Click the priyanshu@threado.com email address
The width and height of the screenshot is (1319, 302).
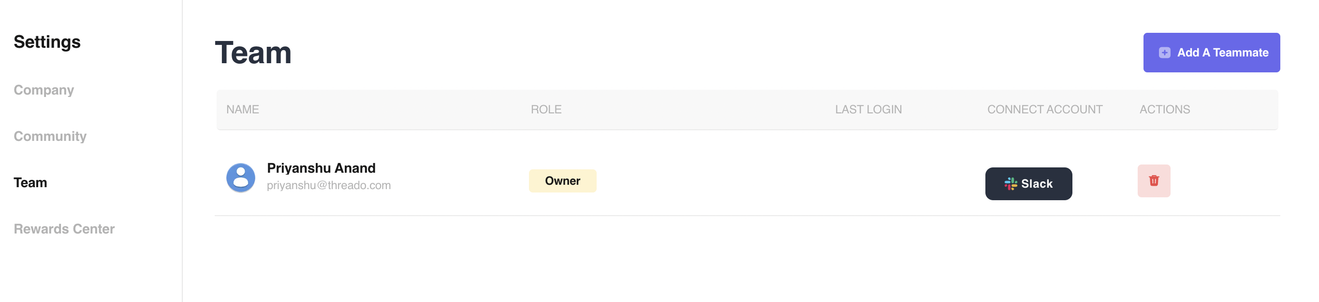329,185
